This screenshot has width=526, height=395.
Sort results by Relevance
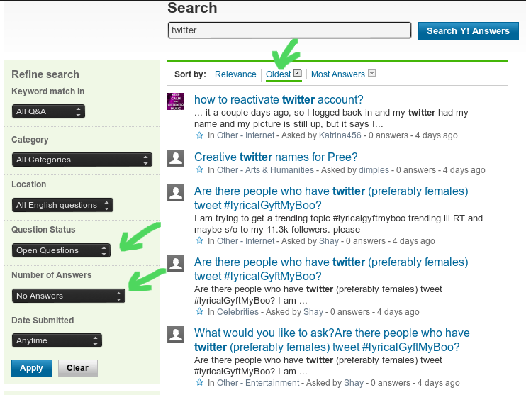coord(235,74)
